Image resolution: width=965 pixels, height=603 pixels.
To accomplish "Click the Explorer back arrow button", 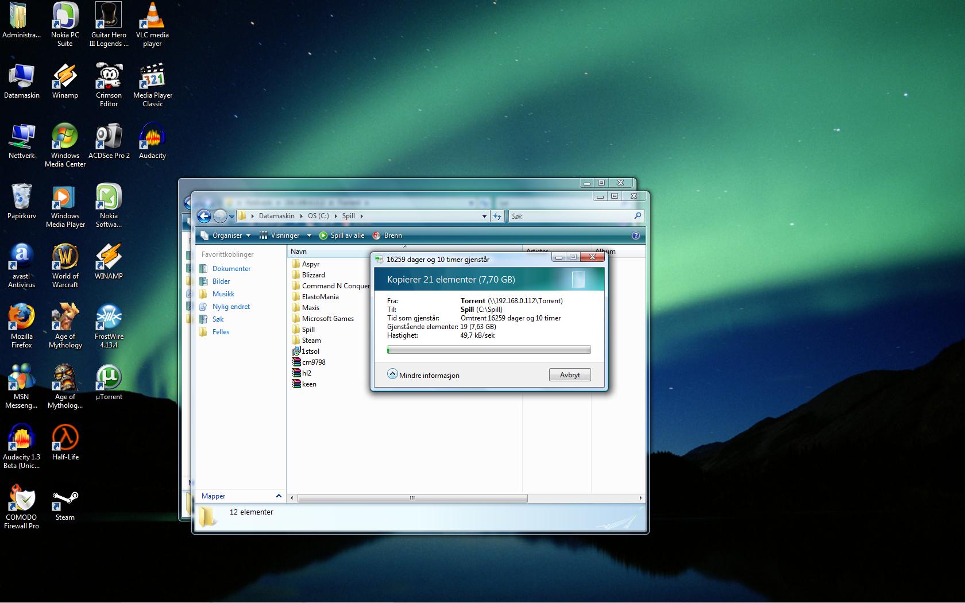I will click(x=204, y=216).
